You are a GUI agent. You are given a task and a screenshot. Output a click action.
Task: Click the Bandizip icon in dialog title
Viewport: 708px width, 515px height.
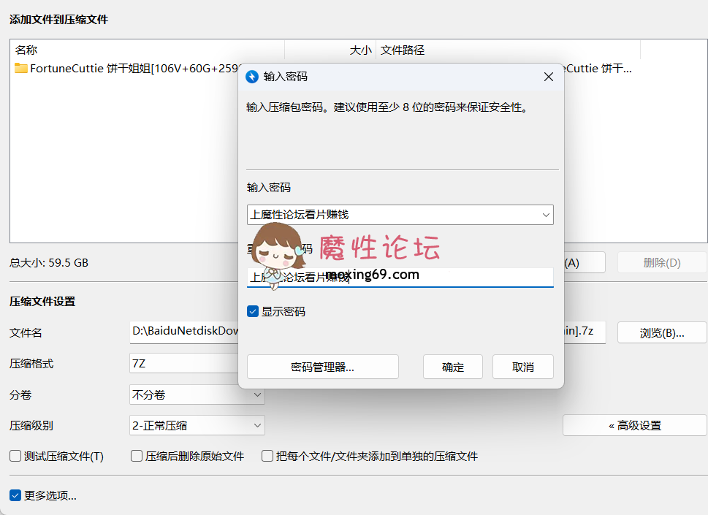click(x=252, y=77)
